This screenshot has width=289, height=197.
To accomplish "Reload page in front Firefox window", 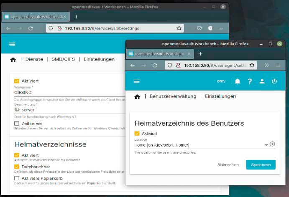I will tap(155, 65).
